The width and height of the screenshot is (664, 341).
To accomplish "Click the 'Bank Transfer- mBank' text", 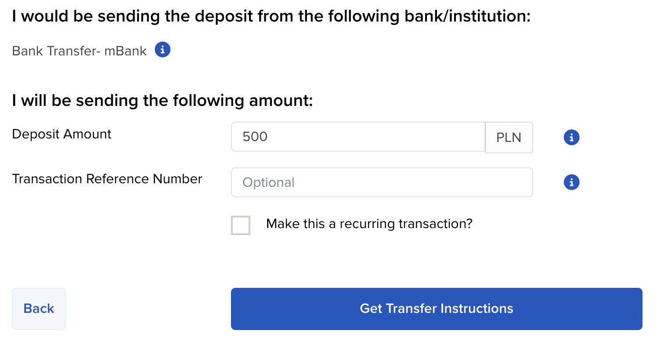I will pos(79,51).
